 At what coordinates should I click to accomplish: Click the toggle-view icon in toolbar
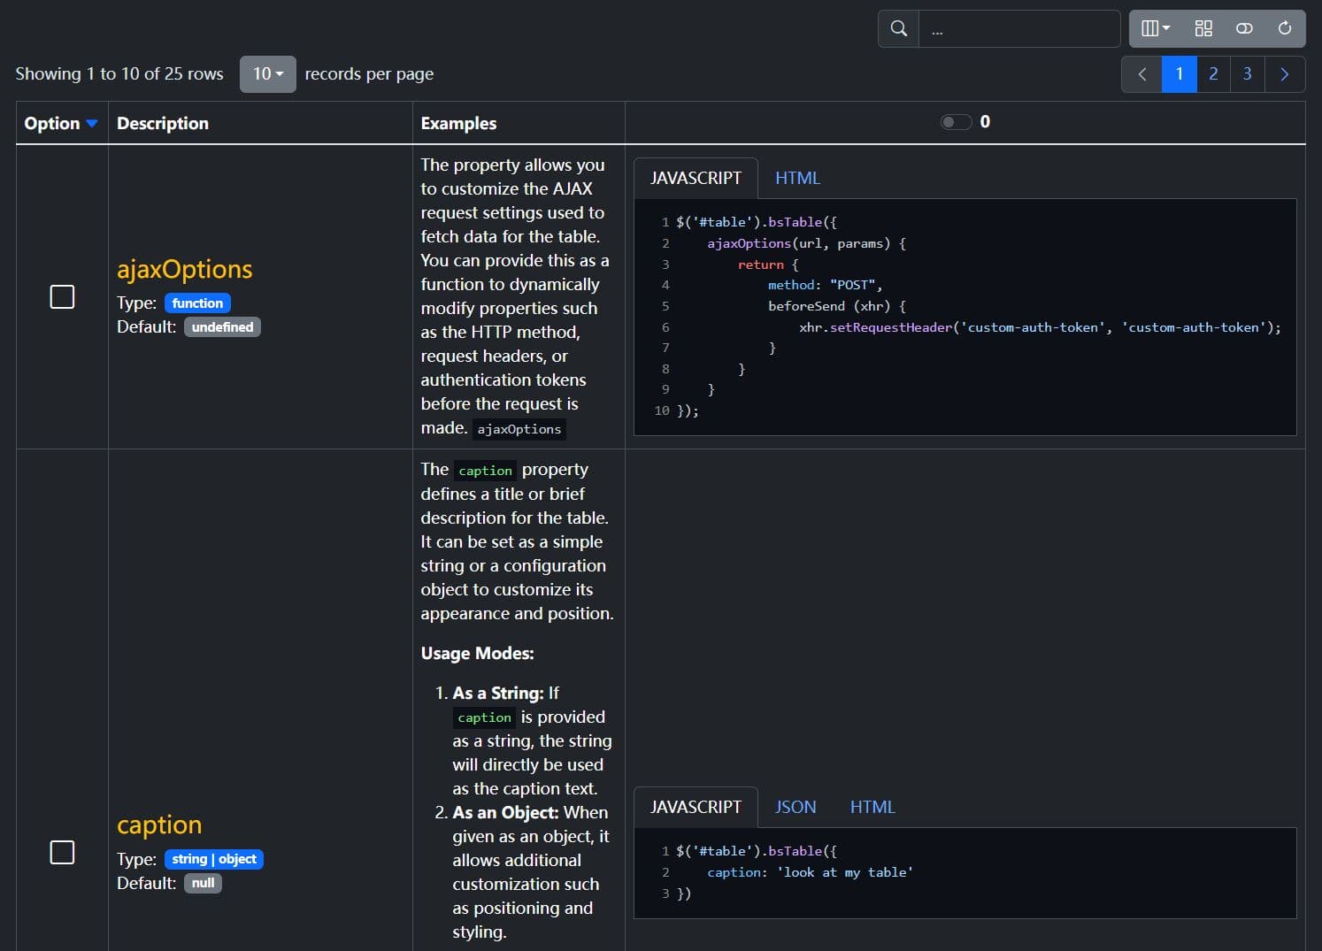pos(1244,28)
